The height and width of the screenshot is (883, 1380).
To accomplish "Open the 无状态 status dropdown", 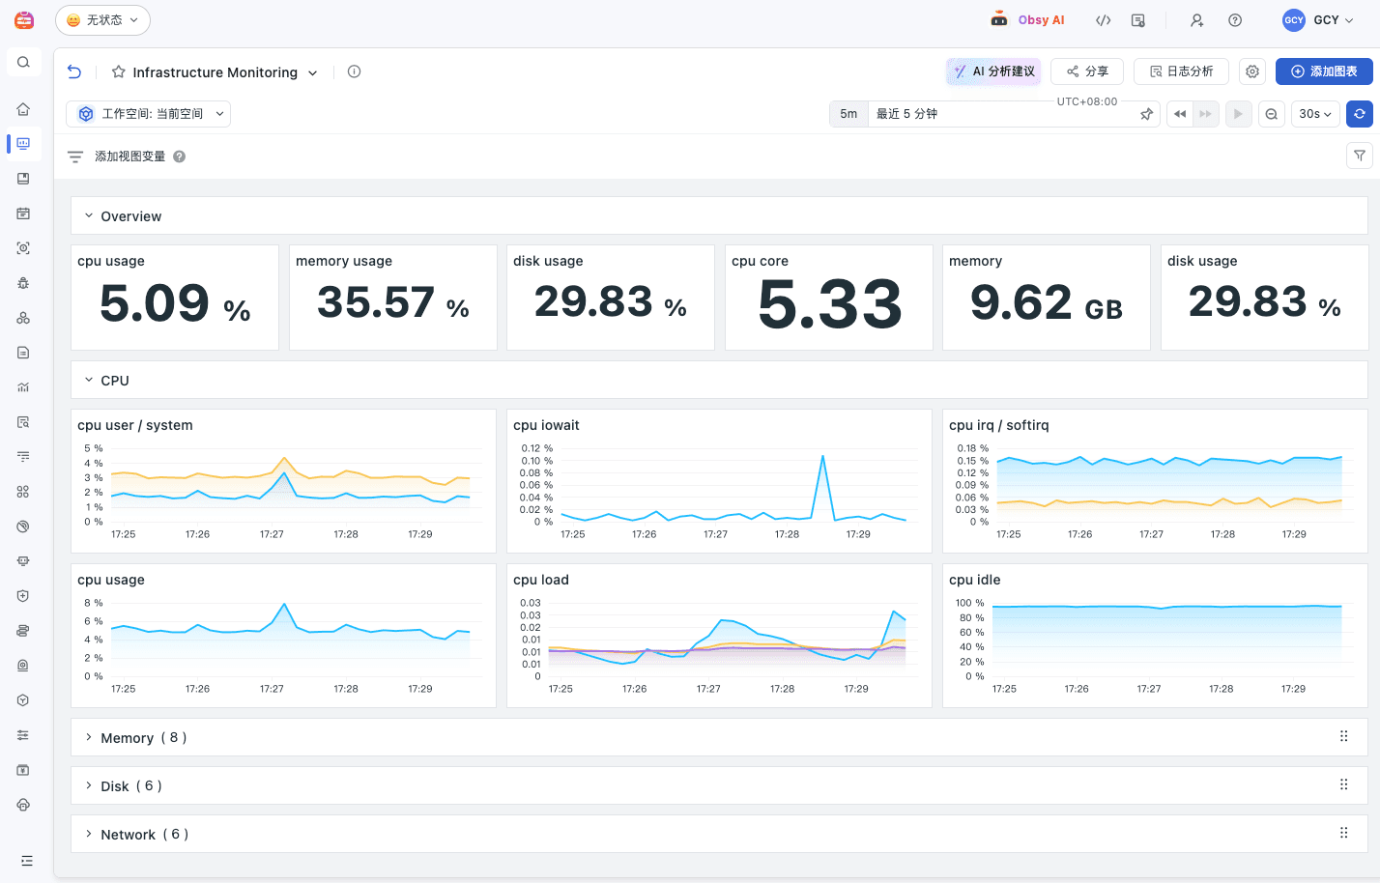I will pyautogui.click(x=102, y=20).
